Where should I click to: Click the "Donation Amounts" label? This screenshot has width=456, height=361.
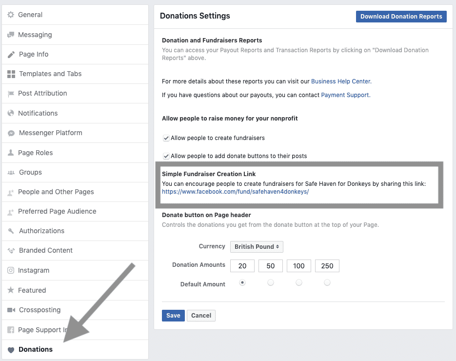(198, 265)
